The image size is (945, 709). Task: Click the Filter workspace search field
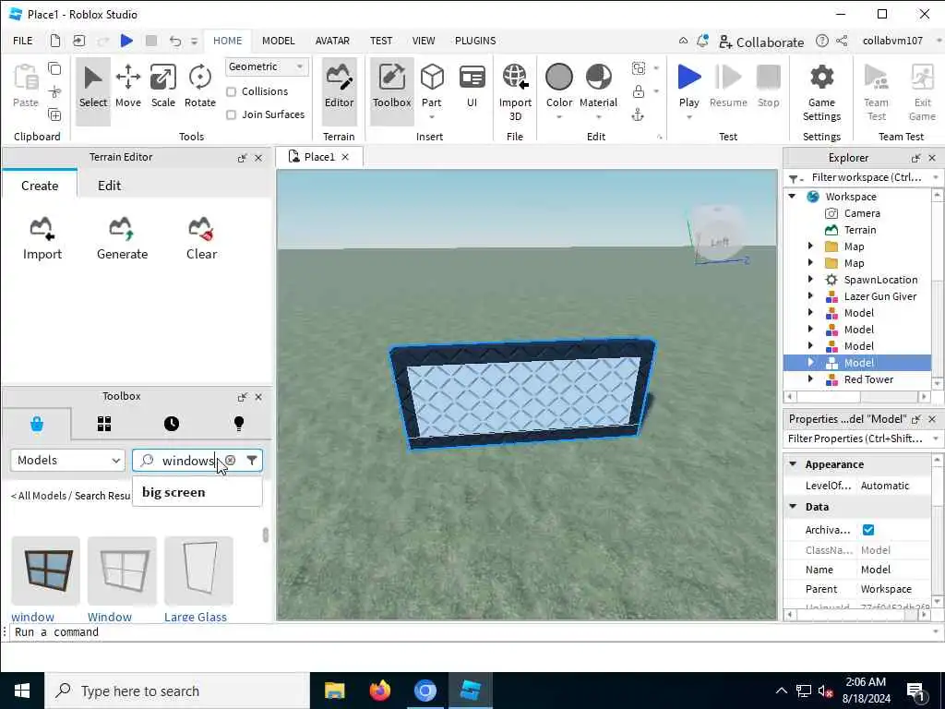pos(866,178)
